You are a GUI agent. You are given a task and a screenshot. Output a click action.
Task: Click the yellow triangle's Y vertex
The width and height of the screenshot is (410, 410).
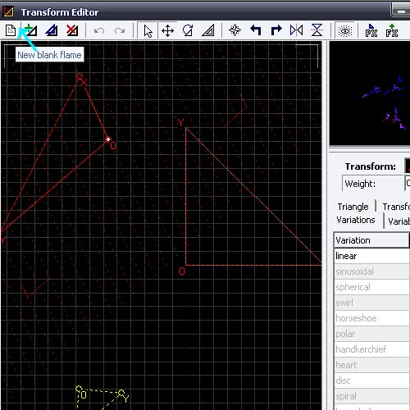click(x=121, y=393)
